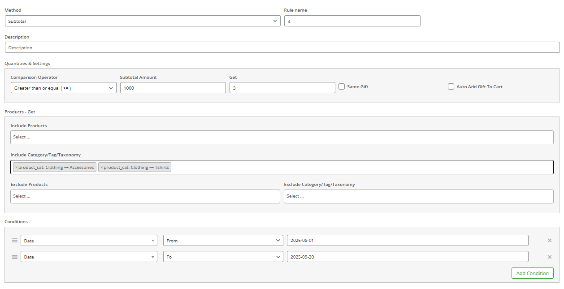Delete the From date condition row

click(549, 241)
